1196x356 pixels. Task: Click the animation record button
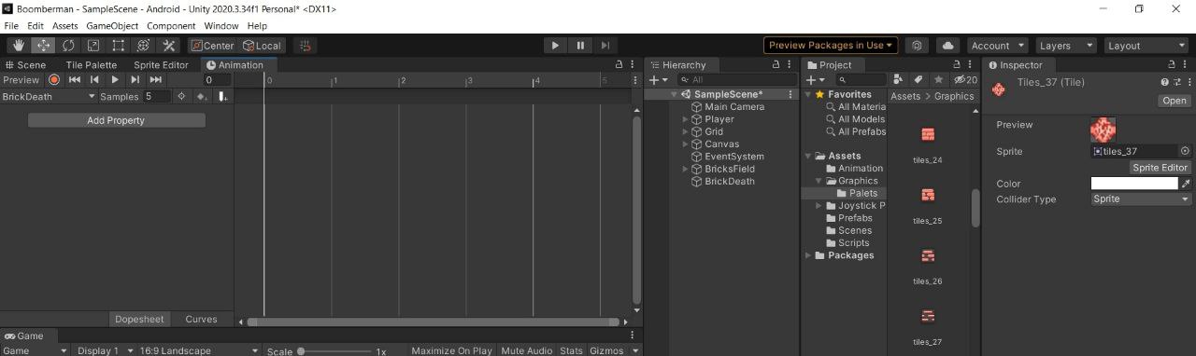click(x=54, y=80)
